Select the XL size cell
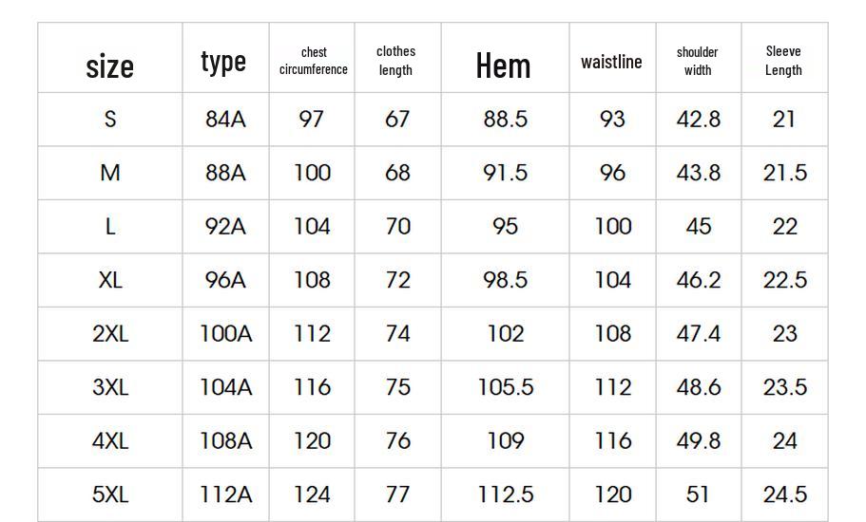This screenshot has height=522, width=866. pos(110,280)
